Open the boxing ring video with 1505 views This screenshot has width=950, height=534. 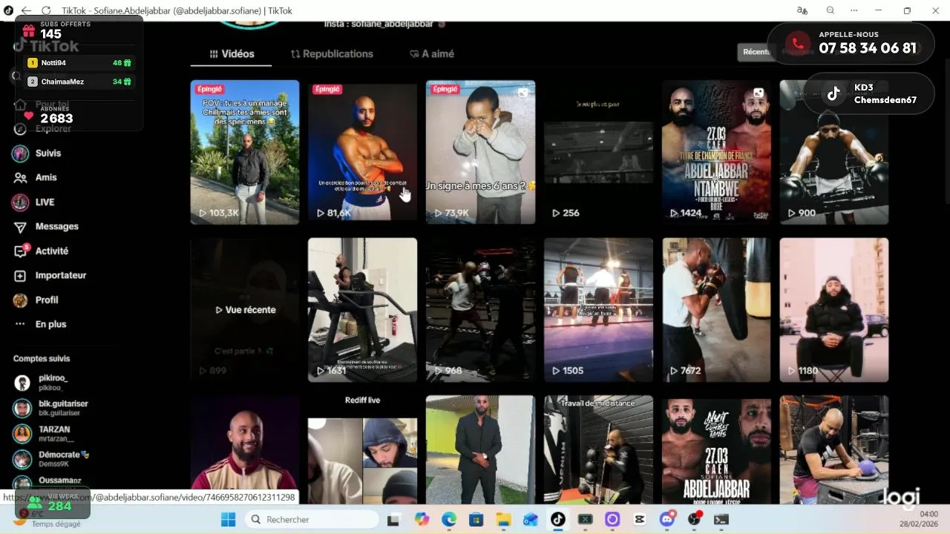coord(598,310)
